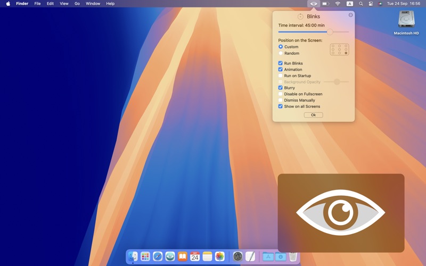
Task: Open the View menu
Action: tap(64, 4)
